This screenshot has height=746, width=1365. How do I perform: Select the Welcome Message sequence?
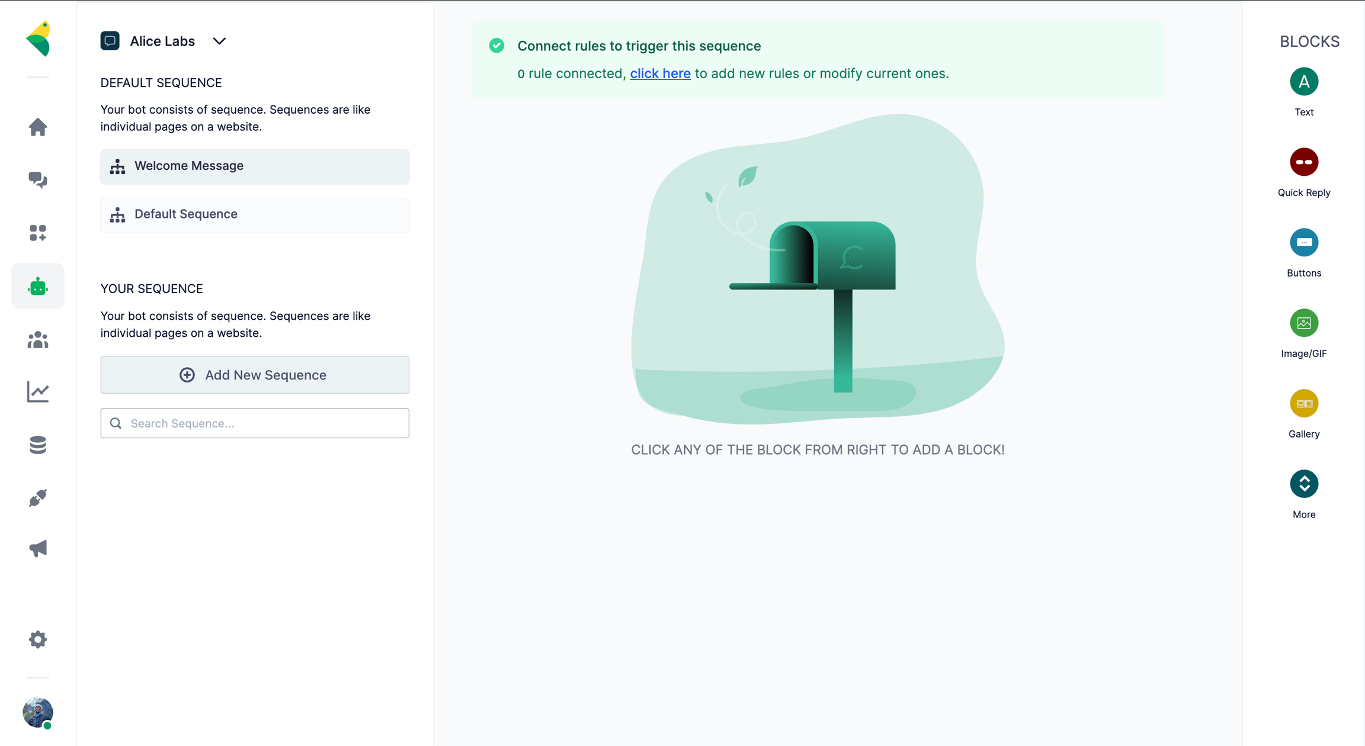(x=255, y=166)
